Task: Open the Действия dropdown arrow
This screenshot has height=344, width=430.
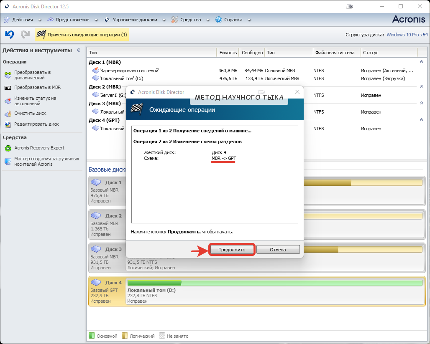Action: tap(39, 20)
